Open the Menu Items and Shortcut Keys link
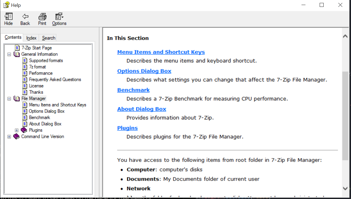The image size is (351, 199). pos(161,52)
